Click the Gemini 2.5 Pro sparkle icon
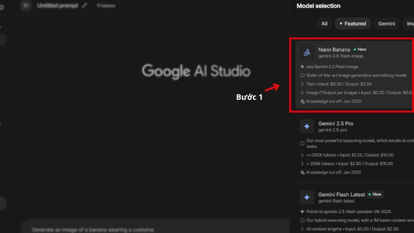The width and height of the screenshot is (414, 233). coord(307,126)
